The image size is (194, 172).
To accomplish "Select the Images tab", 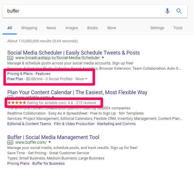I will [72, 28].
